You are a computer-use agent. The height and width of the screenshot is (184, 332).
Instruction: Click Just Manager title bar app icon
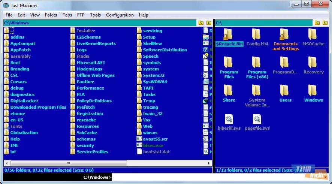pyautogui.click(x=6, y=6)
